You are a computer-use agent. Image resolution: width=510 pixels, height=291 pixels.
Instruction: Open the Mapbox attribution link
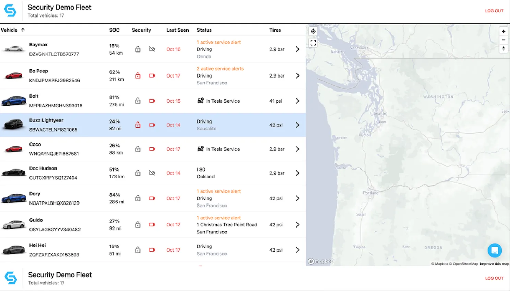(x=440, y=264)
